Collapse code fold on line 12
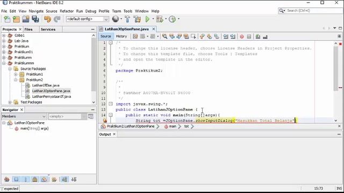Viewport: 344px width, 193px height. 111,104
